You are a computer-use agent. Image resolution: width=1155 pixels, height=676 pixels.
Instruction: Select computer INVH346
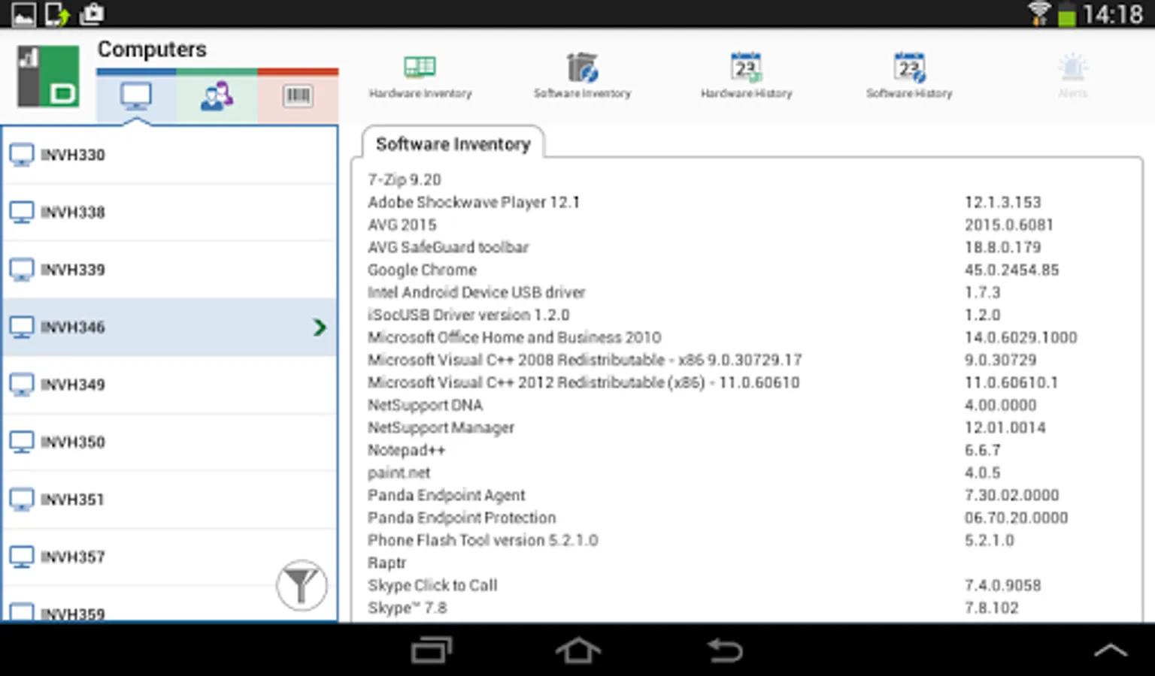170,327
